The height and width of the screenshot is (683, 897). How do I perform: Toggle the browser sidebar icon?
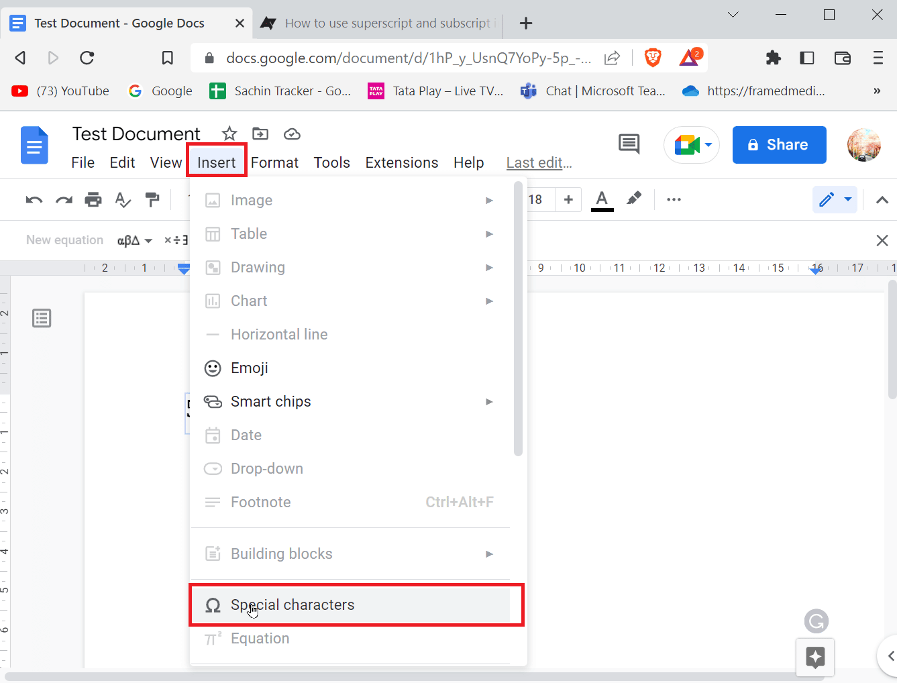[807, 58]
